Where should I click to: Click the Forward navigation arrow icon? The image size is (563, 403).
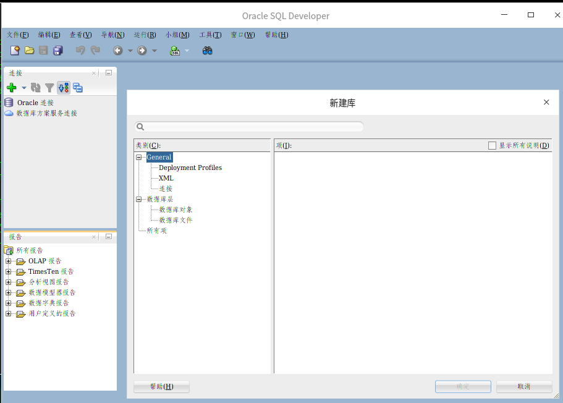point(142,51)
